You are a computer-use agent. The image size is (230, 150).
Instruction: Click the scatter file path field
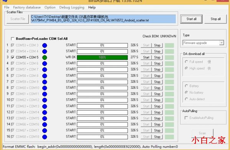[103, 19]
